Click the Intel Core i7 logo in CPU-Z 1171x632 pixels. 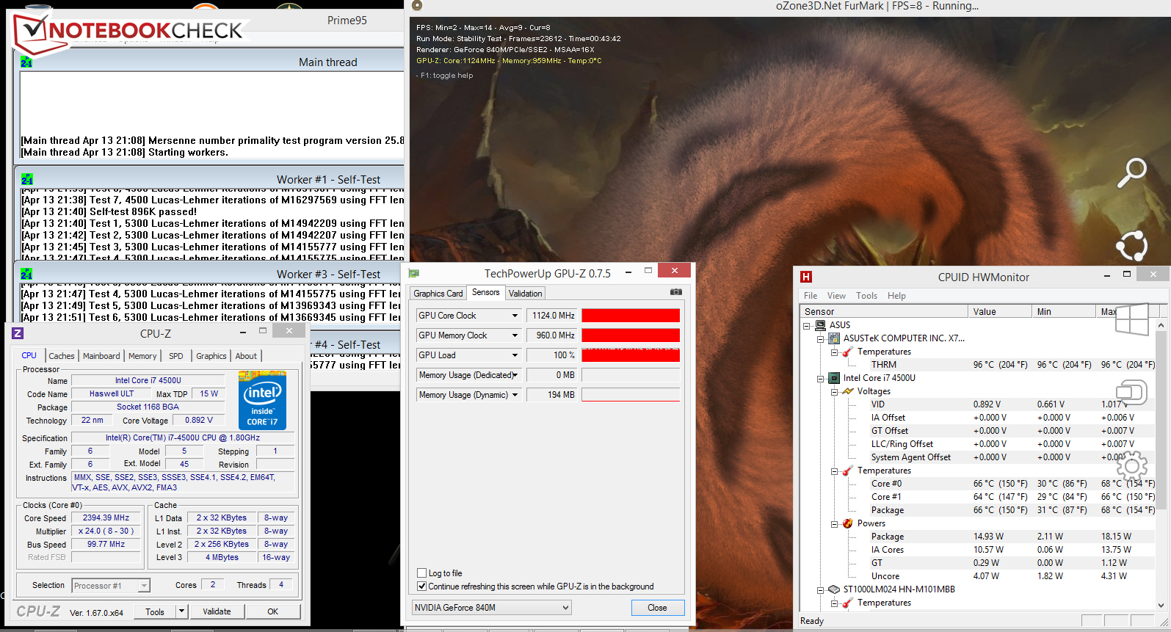click(x=262, y=400)
